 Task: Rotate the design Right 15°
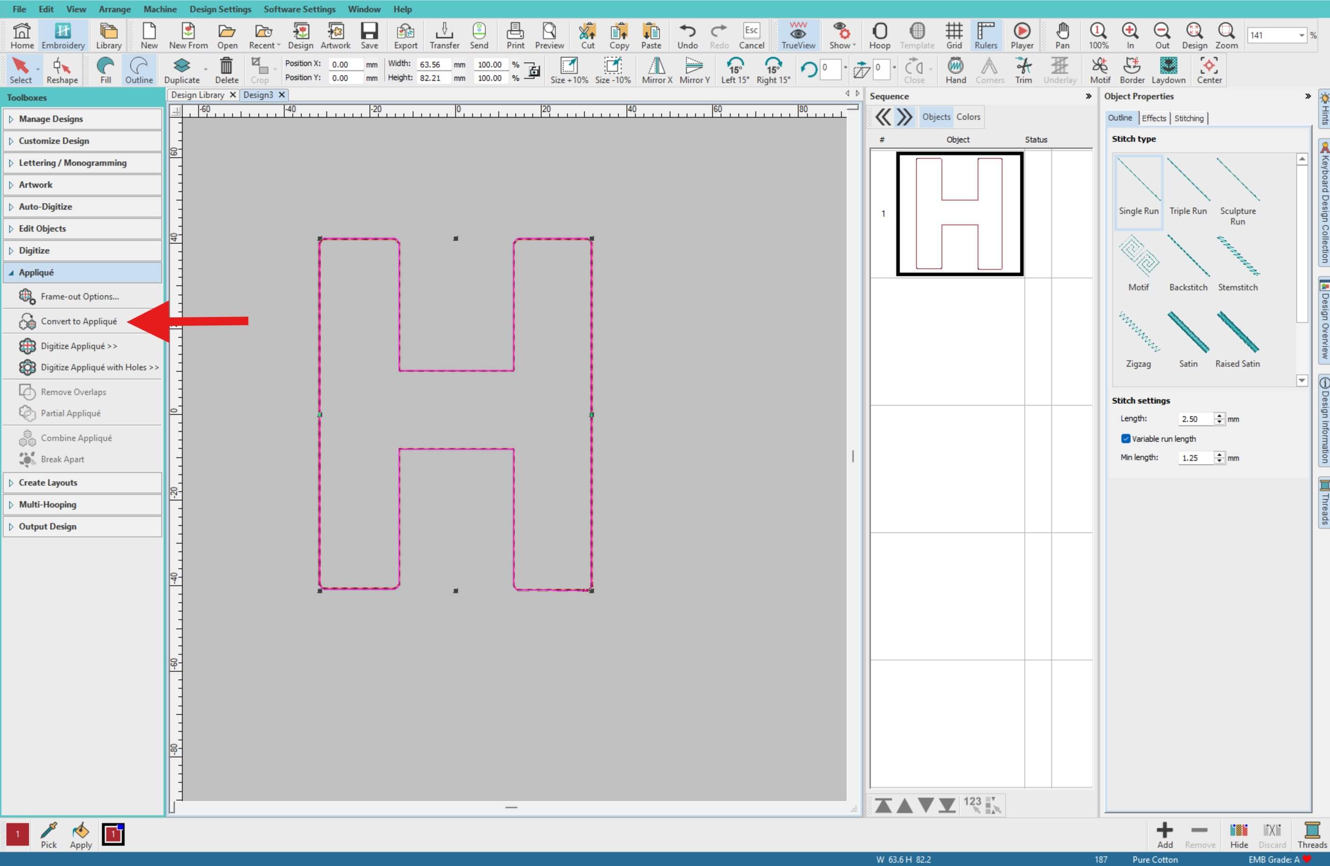pos(774,70)
